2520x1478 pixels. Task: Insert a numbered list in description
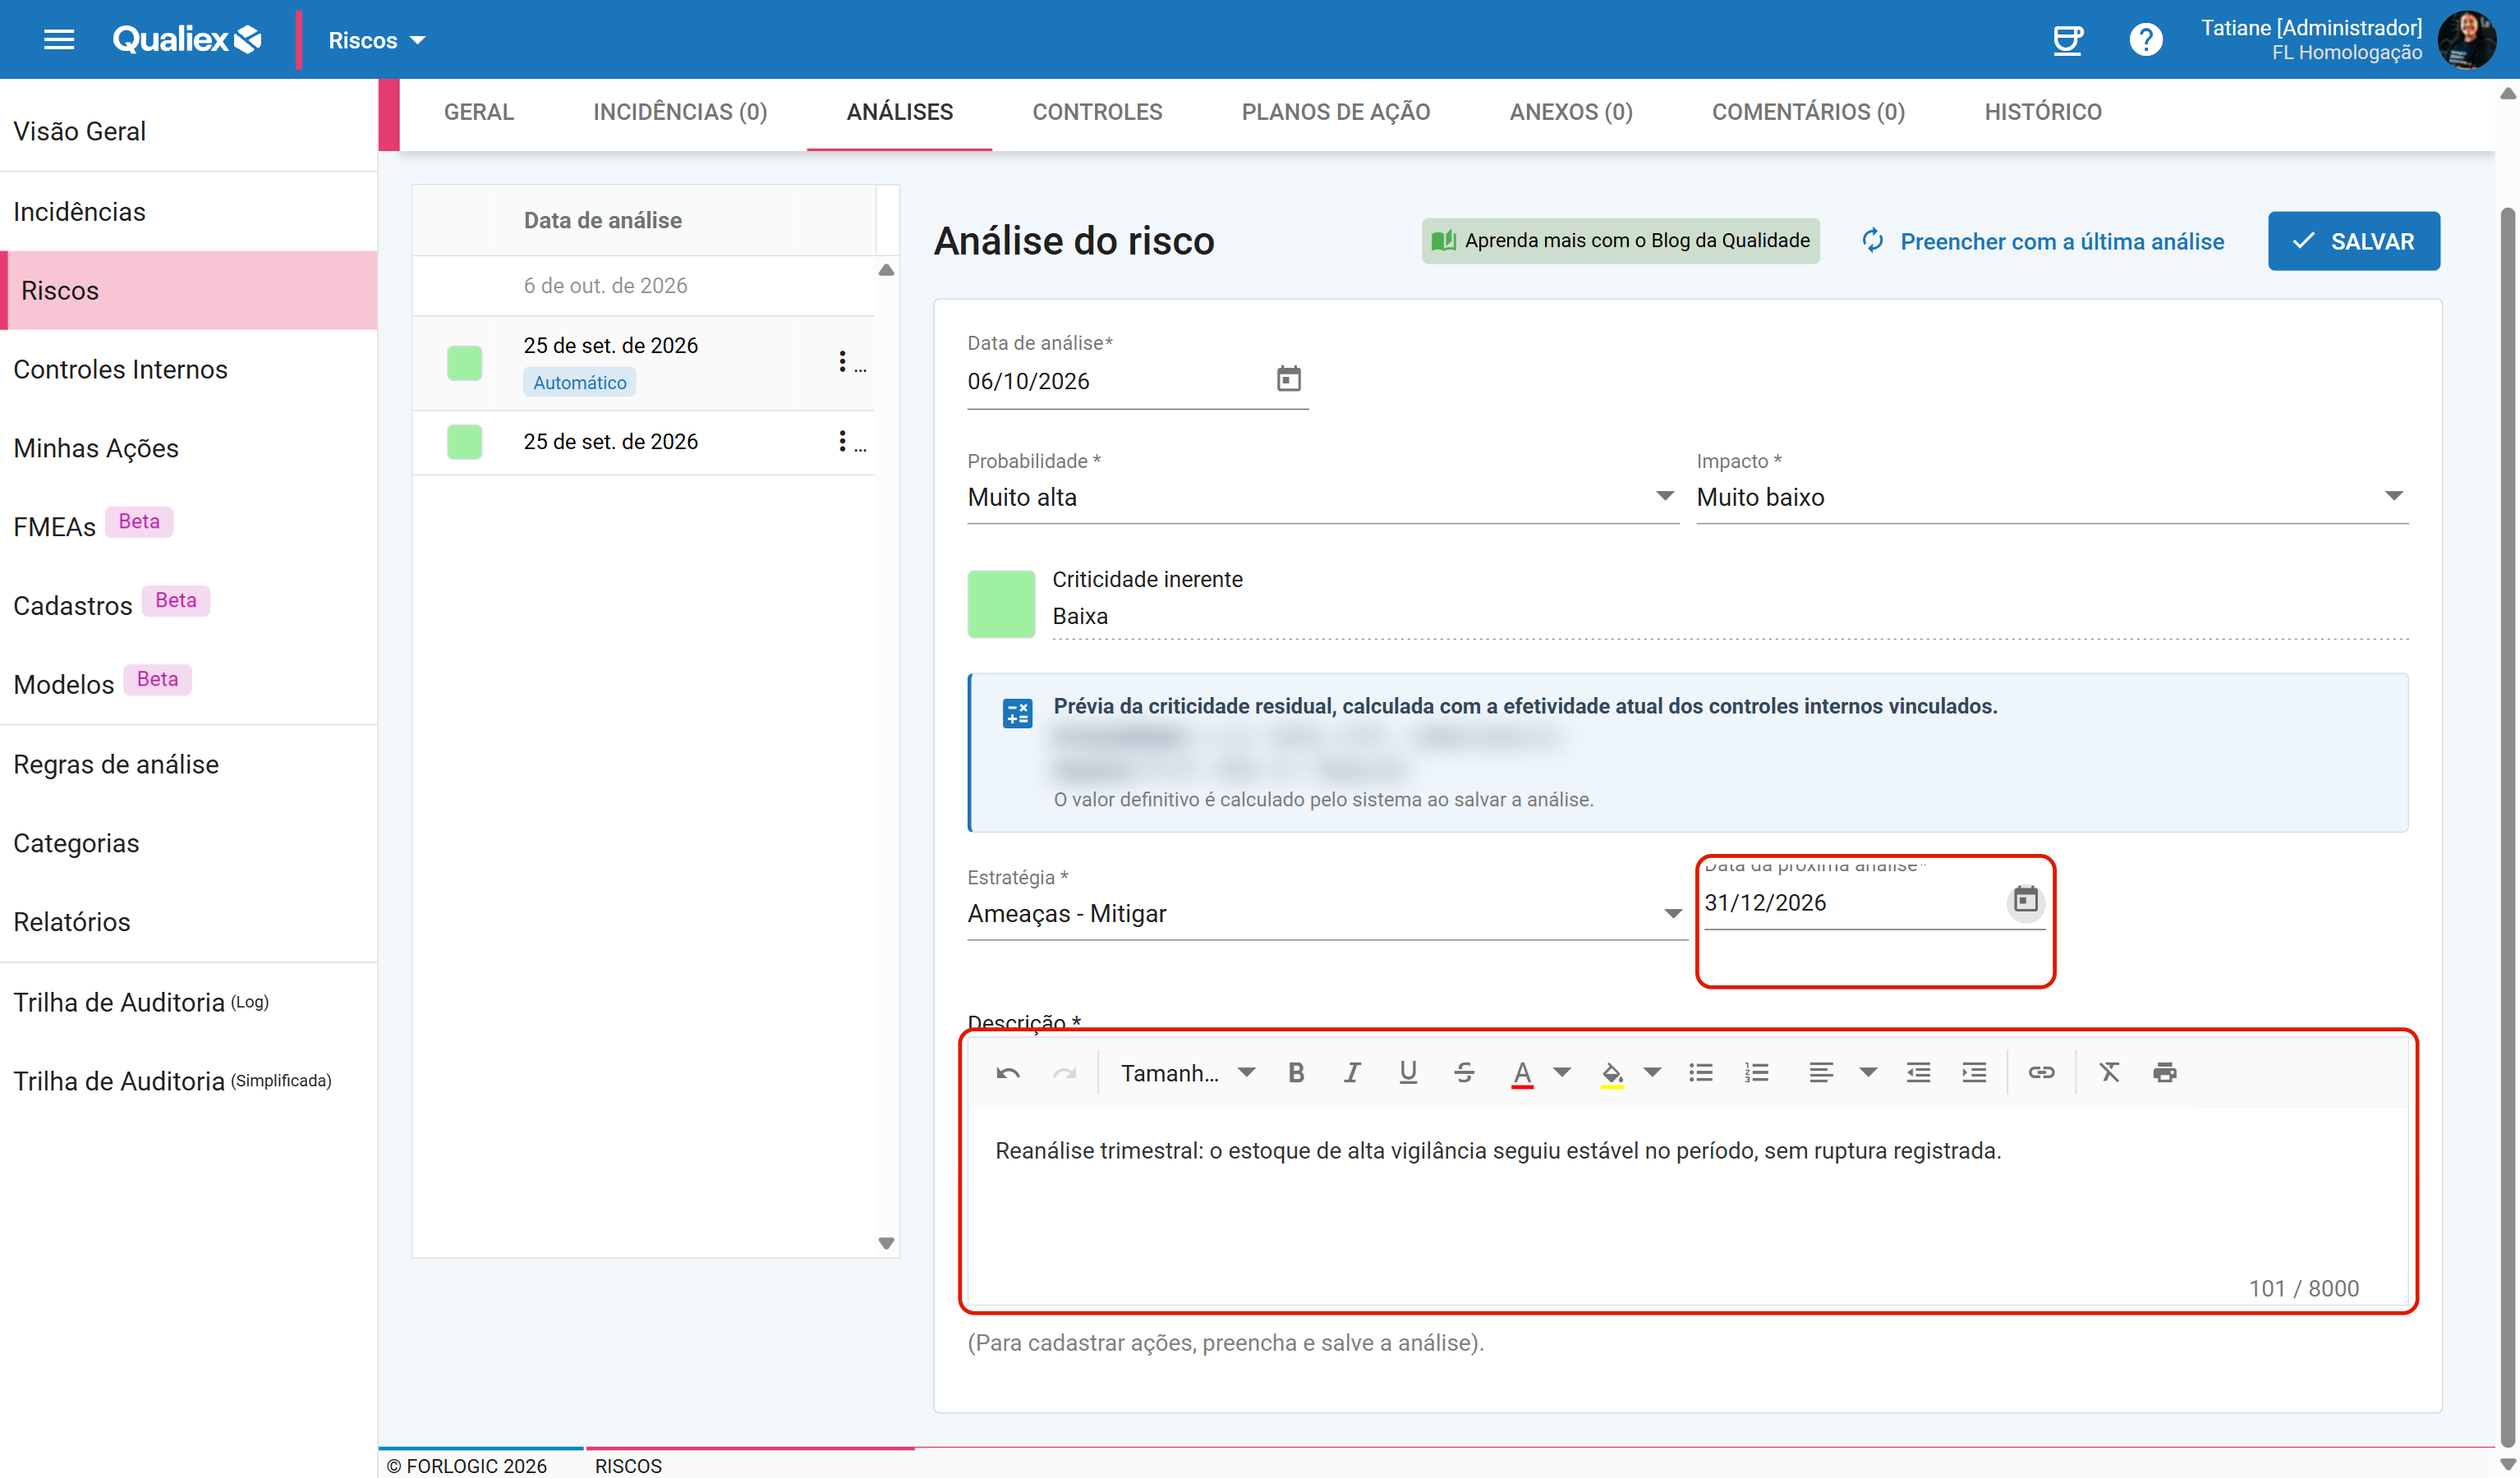coord(1757,1073)
